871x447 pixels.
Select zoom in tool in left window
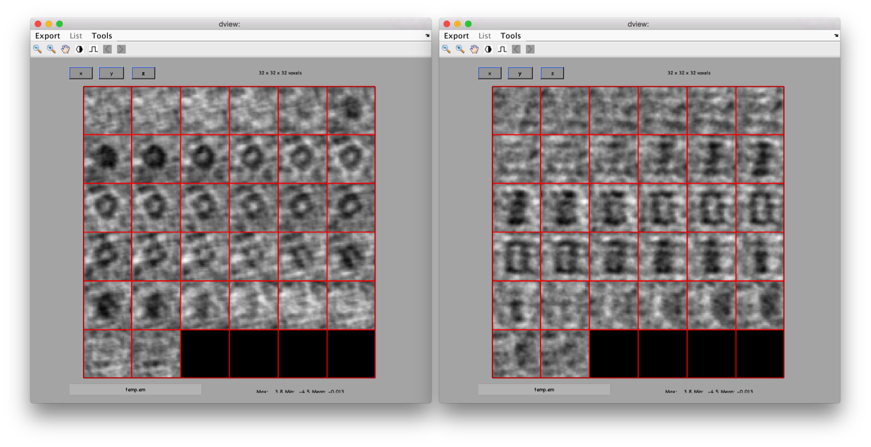coord(52,49)
